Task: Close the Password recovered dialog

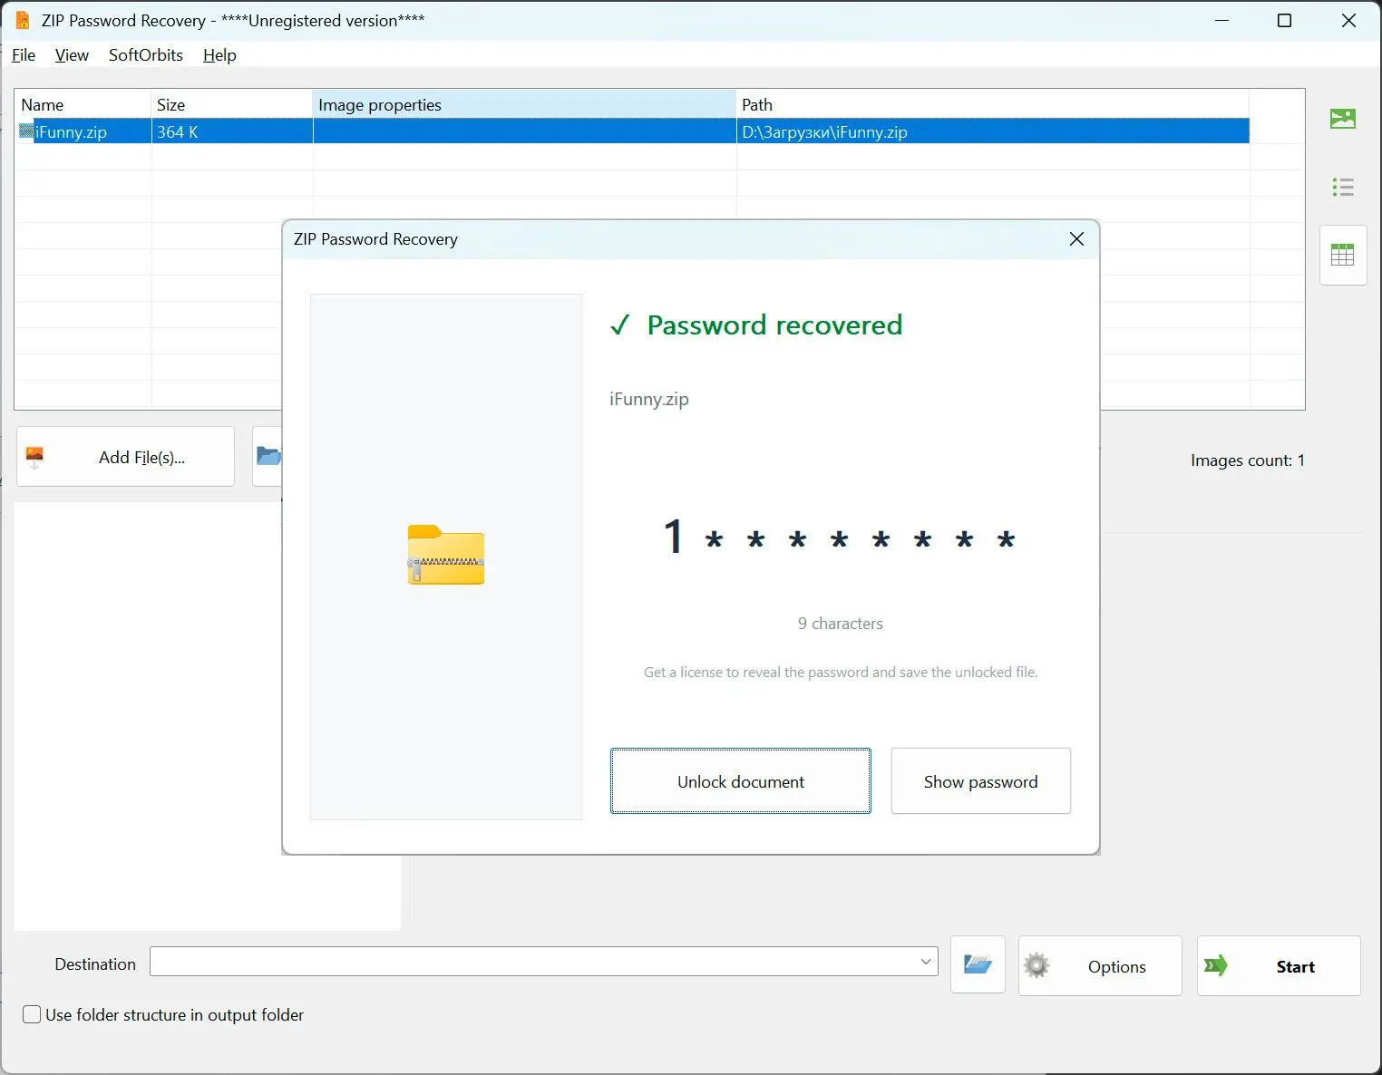Action: 1076,239
